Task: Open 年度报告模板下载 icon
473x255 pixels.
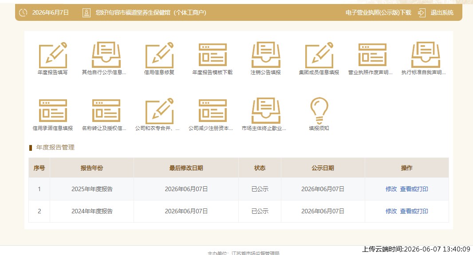Action: (213, 55)
